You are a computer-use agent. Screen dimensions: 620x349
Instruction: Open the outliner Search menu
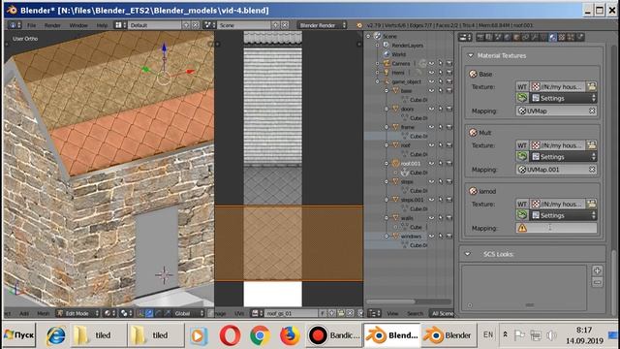click(416, 313)
